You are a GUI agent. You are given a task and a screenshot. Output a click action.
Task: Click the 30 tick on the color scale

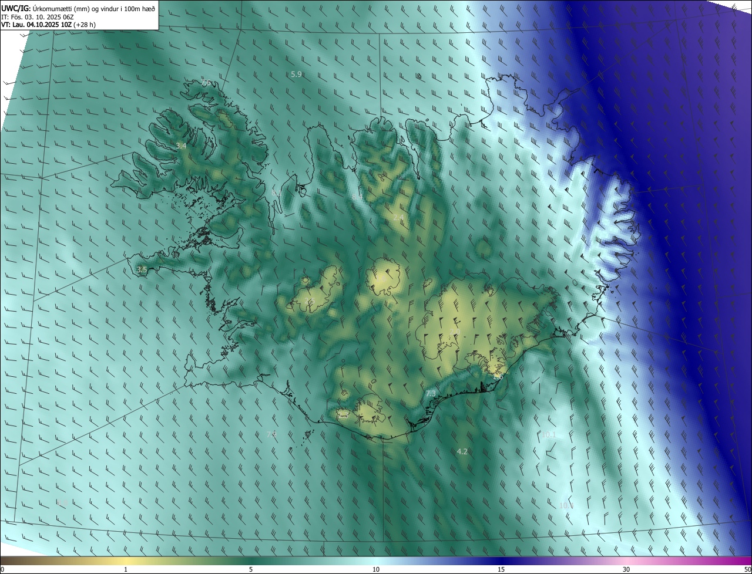626,569
